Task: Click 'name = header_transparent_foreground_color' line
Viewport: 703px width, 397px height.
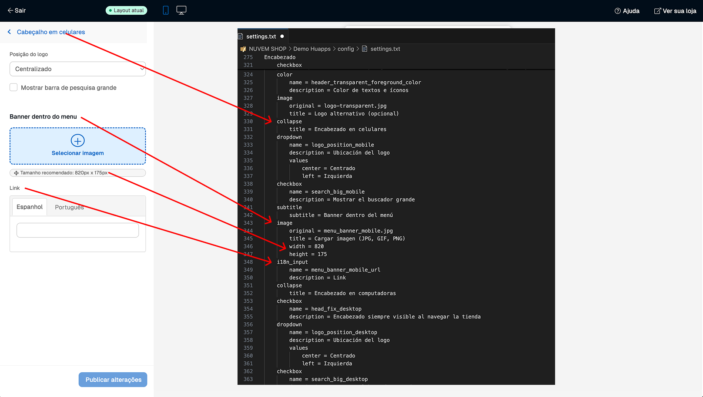Action: (x=355, y=82)
